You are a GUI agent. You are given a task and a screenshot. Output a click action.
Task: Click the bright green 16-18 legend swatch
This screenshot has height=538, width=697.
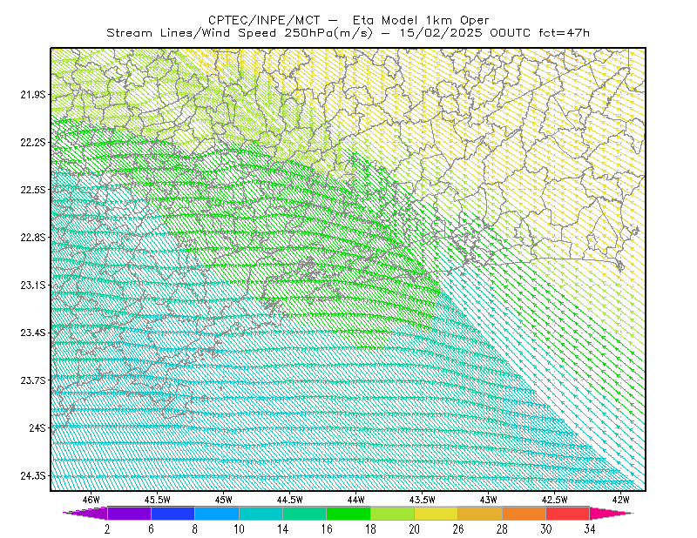348,513
